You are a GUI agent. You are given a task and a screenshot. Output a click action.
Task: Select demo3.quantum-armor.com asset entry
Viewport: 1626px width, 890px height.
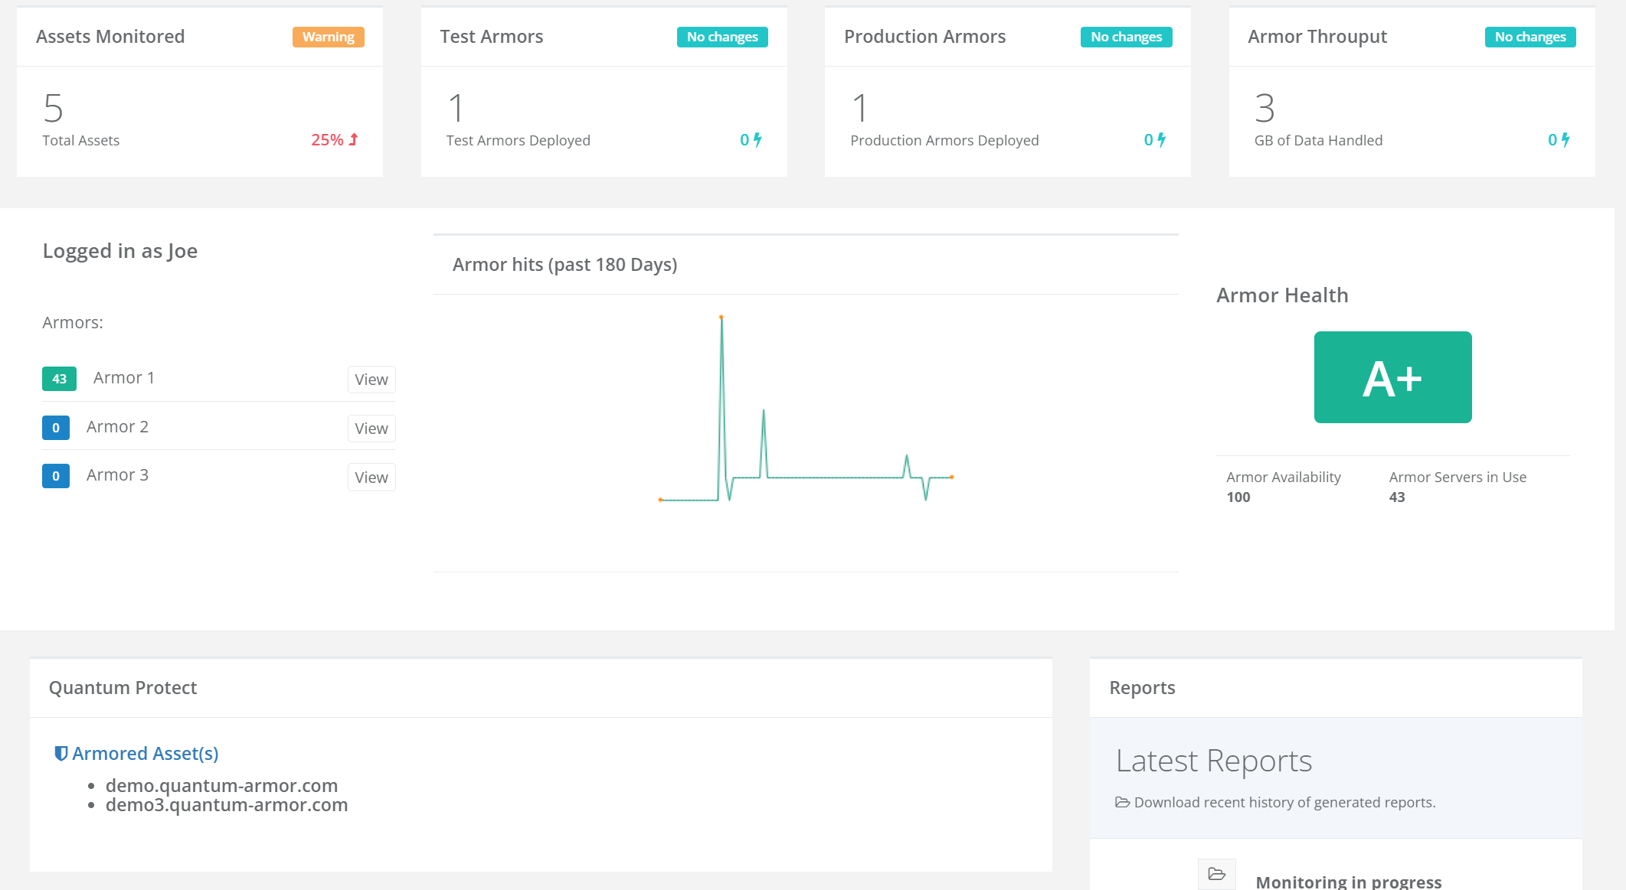227,804
